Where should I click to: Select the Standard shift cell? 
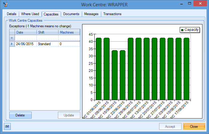(x=47, y=44)
